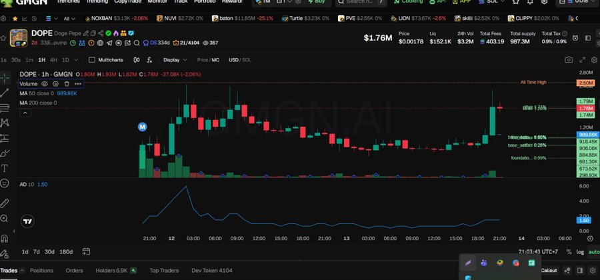600x280 pixels.
Task: Select the 1m timeframe
Action: click(29, 60)
